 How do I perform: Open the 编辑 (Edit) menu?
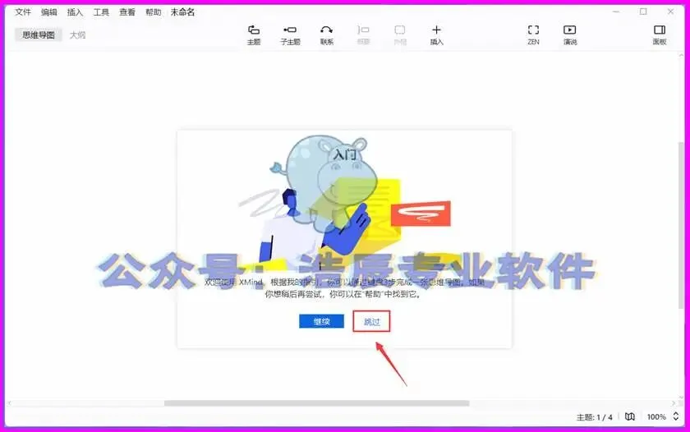click(48, 12)
